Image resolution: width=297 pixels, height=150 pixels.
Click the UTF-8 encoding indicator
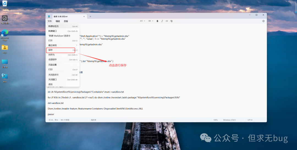click(250, 120)
